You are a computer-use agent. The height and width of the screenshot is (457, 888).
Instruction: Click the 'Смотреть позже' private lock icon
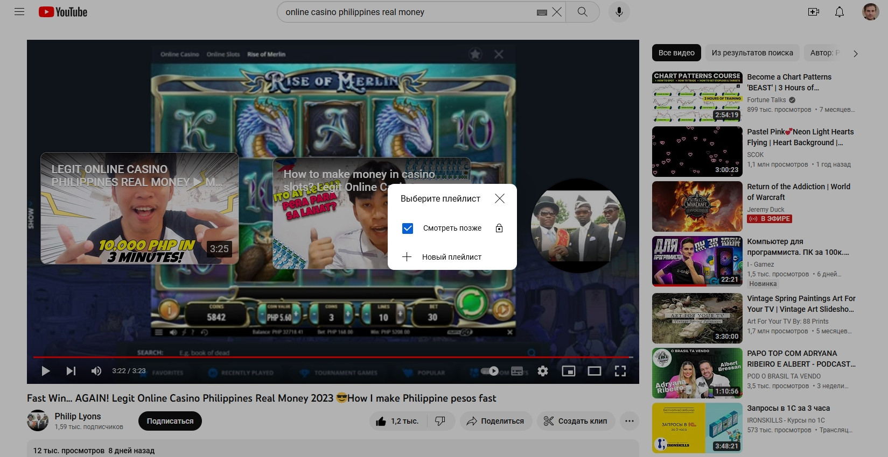coord(499,228)
